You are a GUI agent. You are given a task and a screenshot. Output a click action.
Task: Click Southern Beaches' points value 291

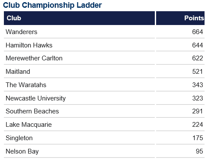click(x=198, y=111)
